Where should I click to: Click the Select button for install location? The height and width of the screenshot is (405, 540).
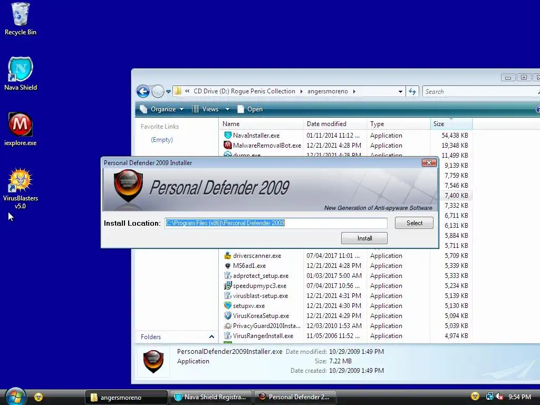[x=414, y=223]
